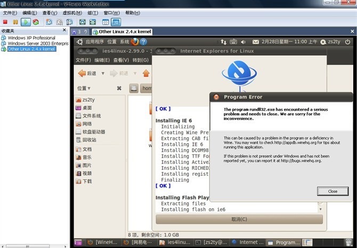
Task: Click the orange up-folder arrow icon
Action: click(x=146, y=73)
